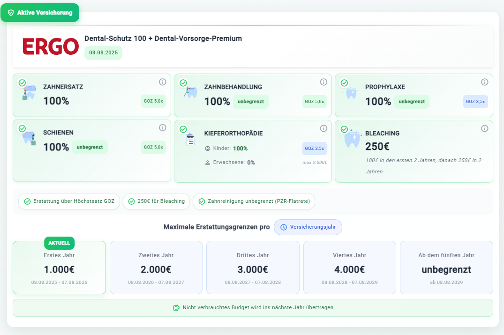The image size is (504, 335).
Task: Click green checkmark on Zahnersatz card
Action: 22,83
